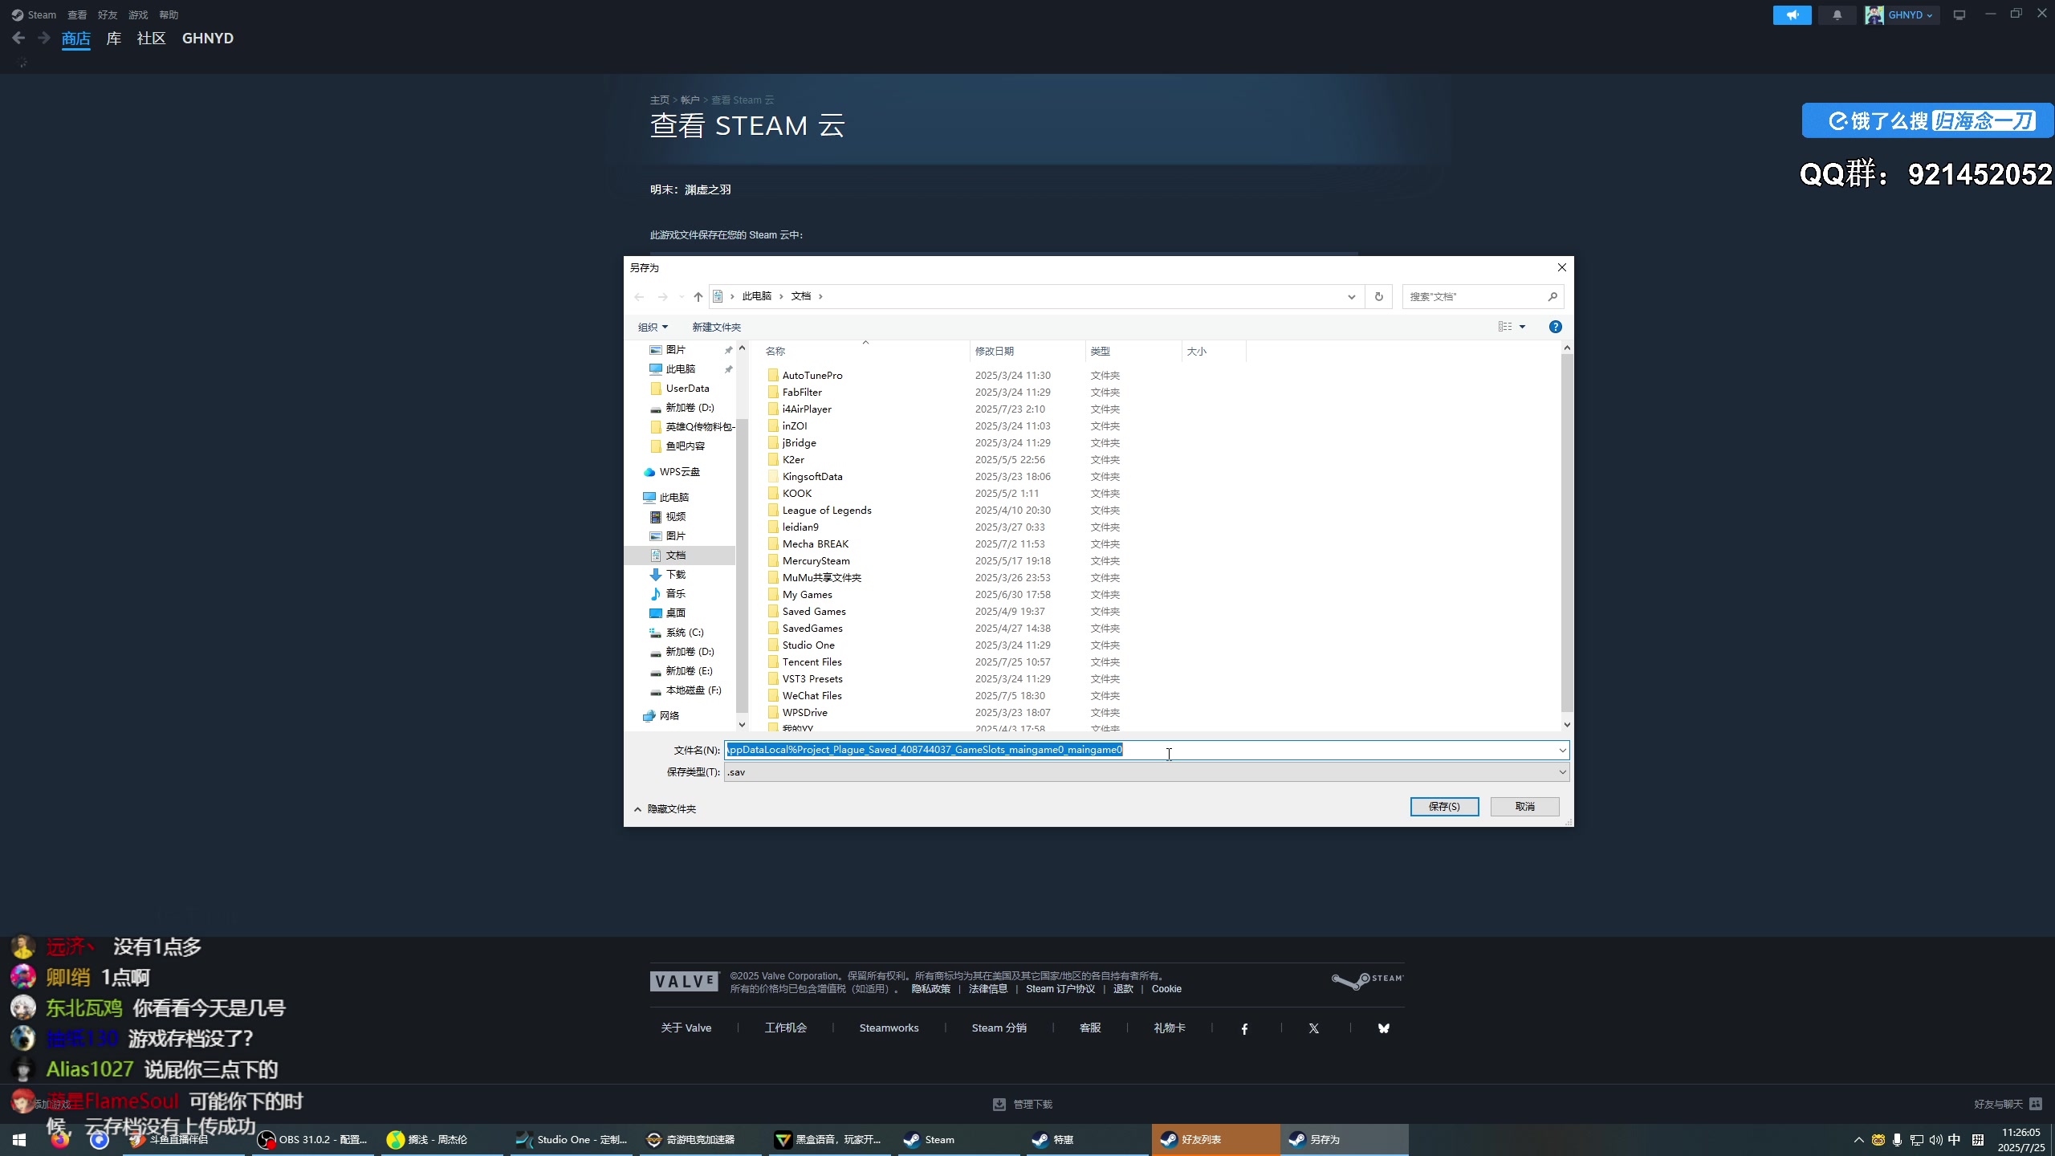Show hidden system tray icons
The width and height of the screenshot is (2055, 1156).
coord(1858,1140)
